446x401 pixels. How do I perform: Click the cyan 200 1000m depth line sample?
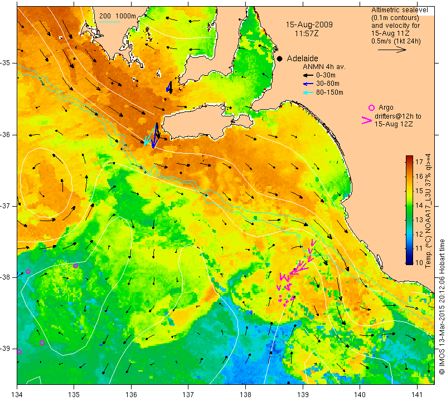[x=109, y=22]
